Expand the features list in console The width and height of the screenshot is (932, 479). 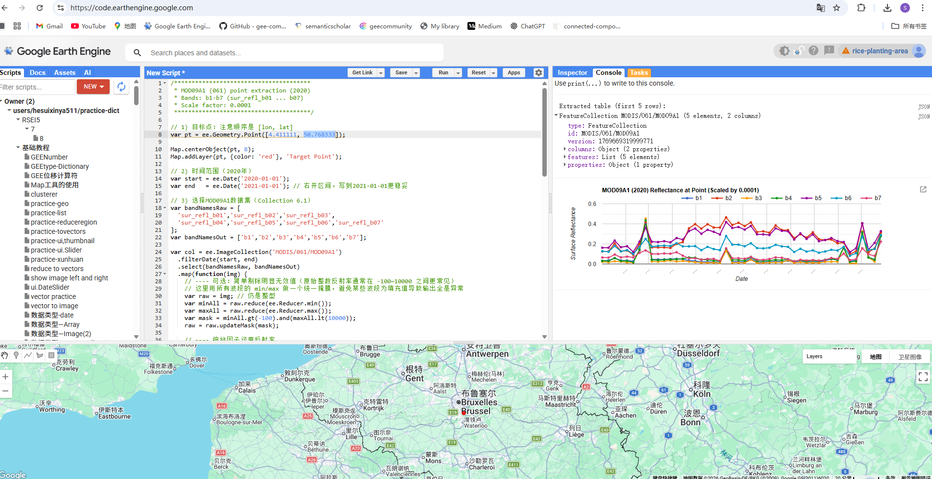point(565,157)
